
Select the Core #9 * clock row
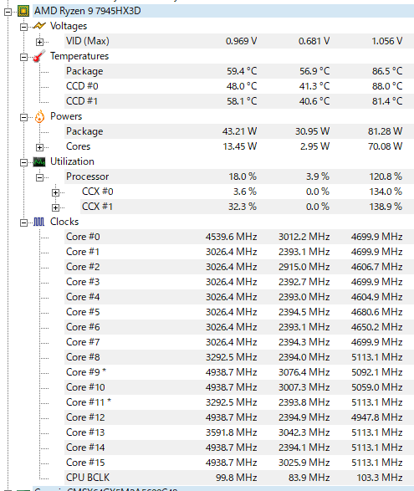tap(239, 372)
